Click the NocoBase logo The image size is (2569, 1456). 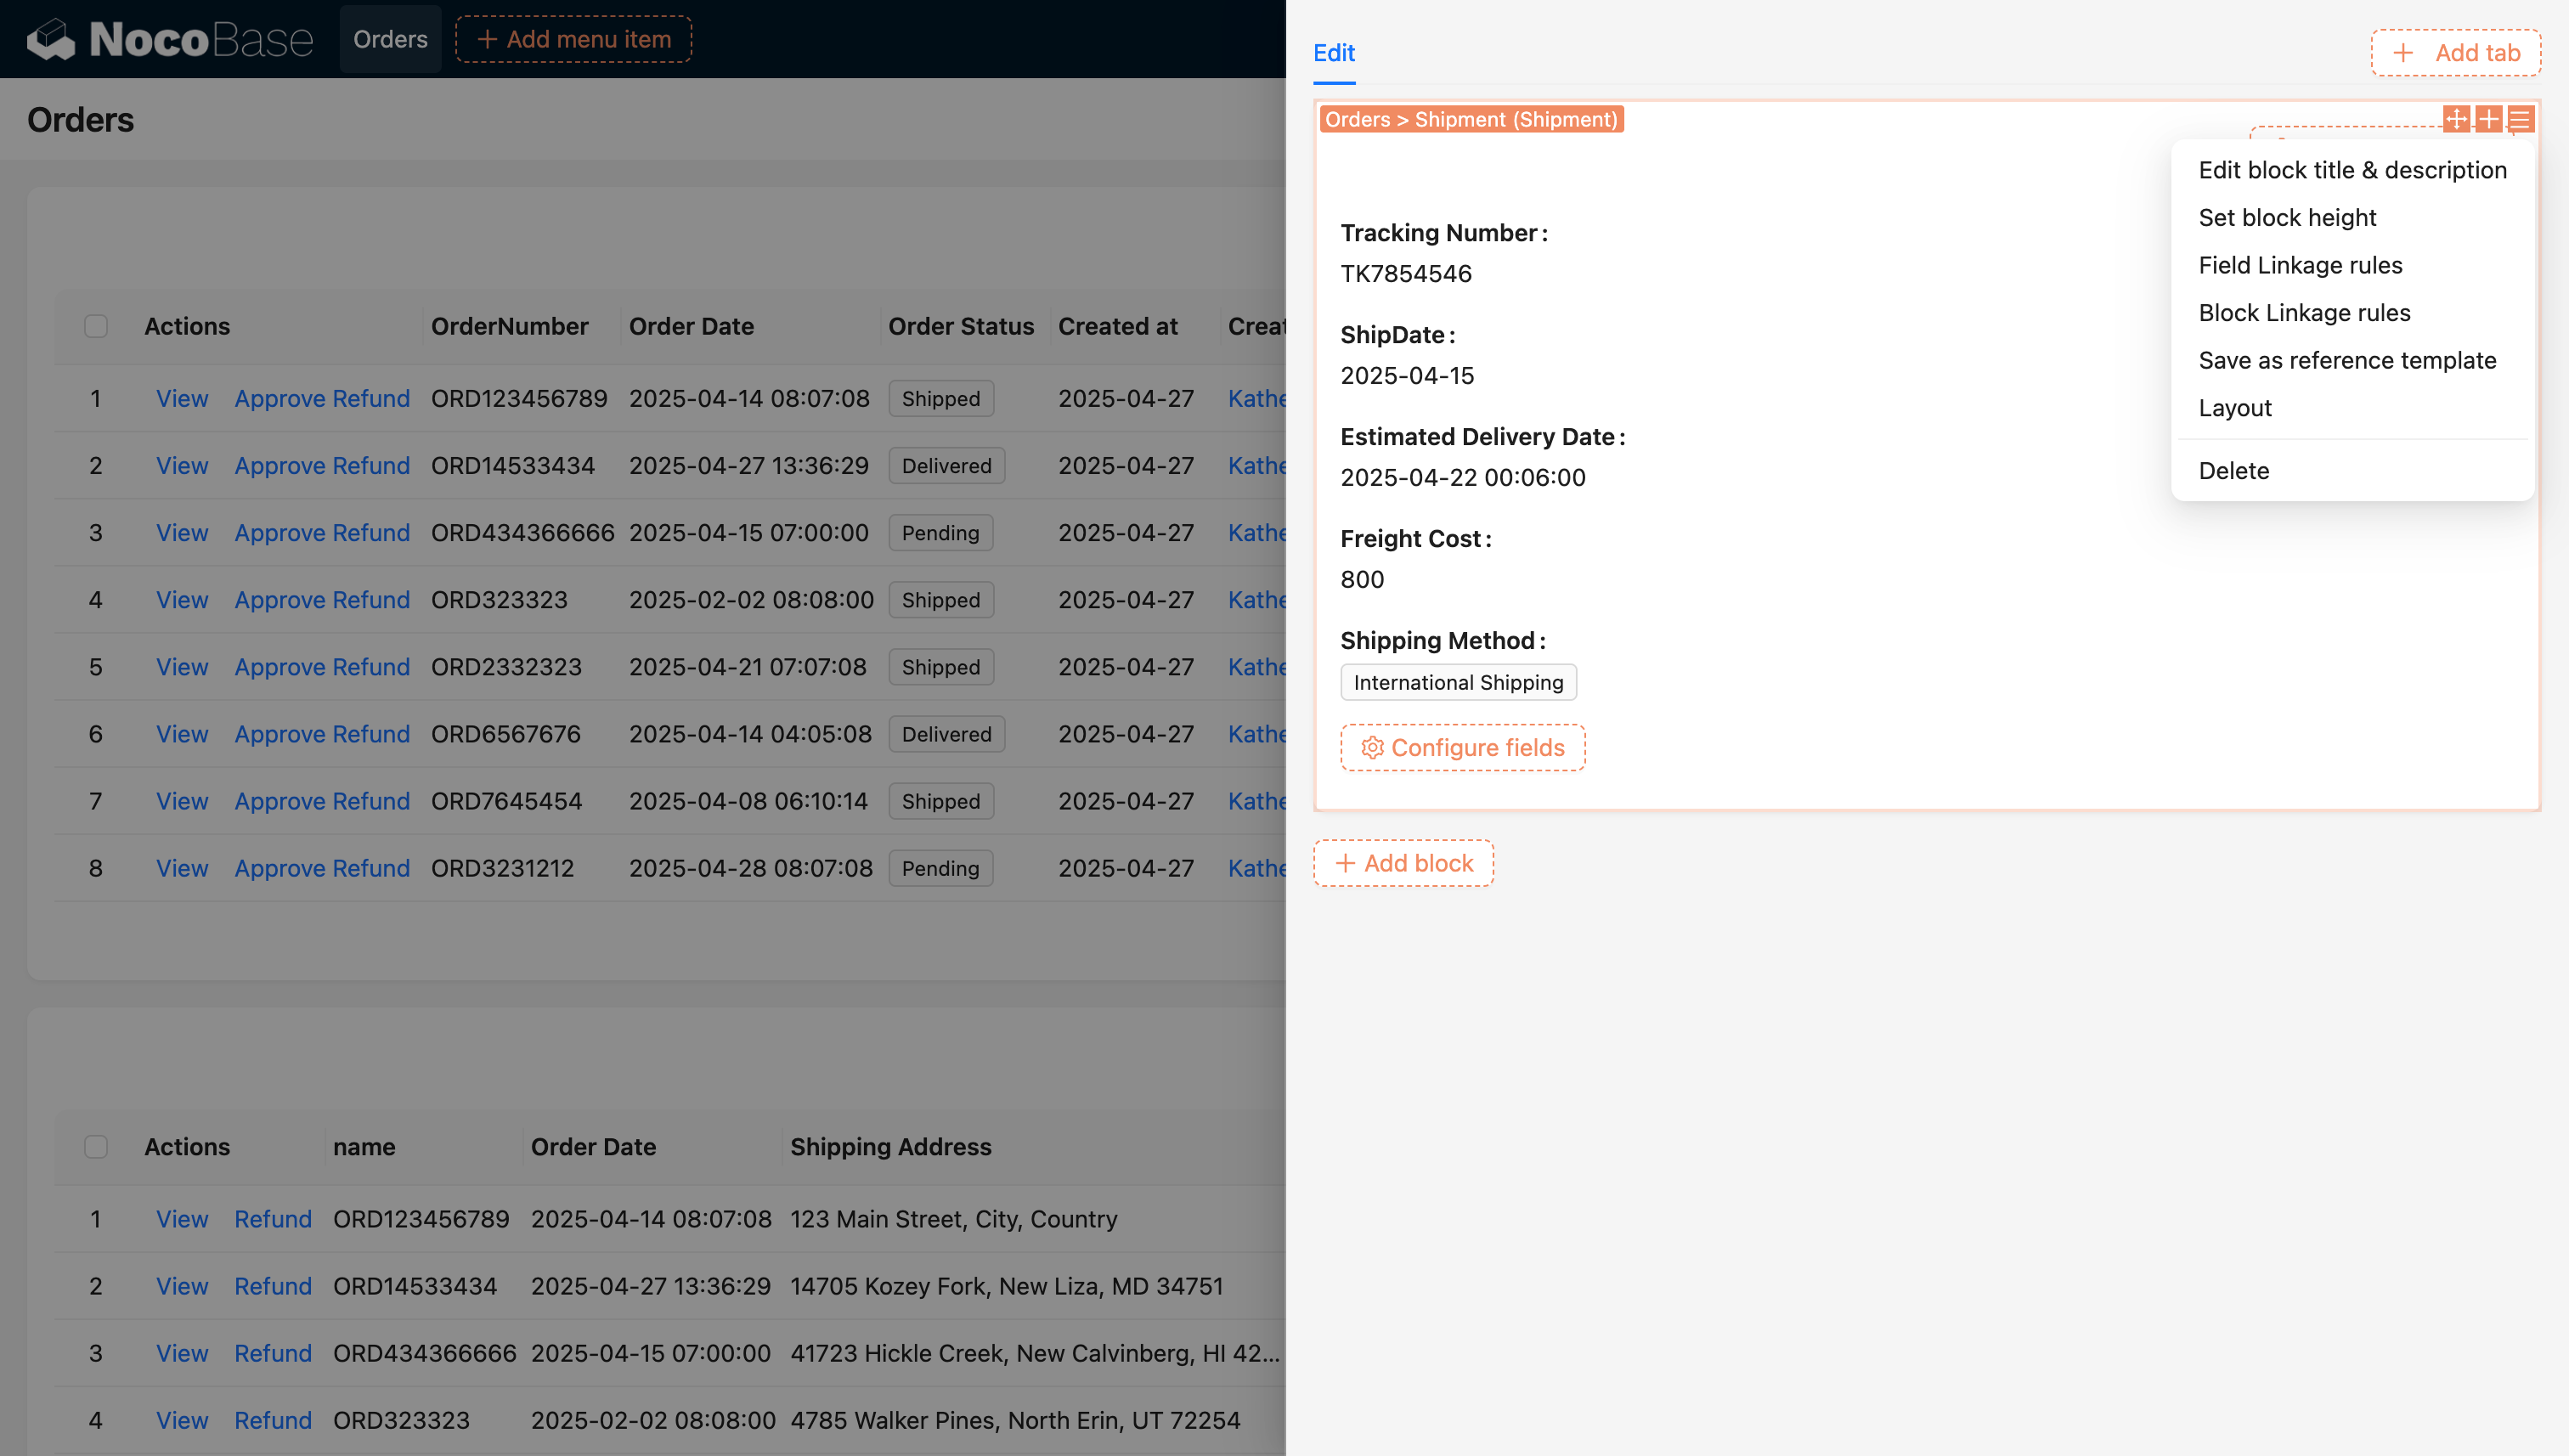(x=170, y=39)
